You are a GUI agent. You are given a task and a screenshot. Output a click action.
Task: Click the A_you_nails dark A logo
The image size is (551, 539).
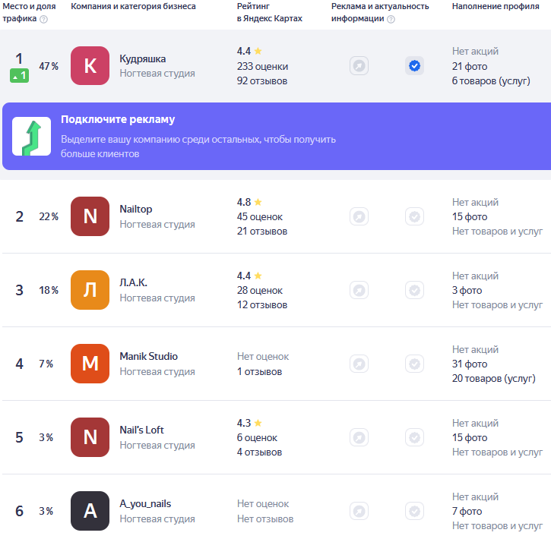90,511
